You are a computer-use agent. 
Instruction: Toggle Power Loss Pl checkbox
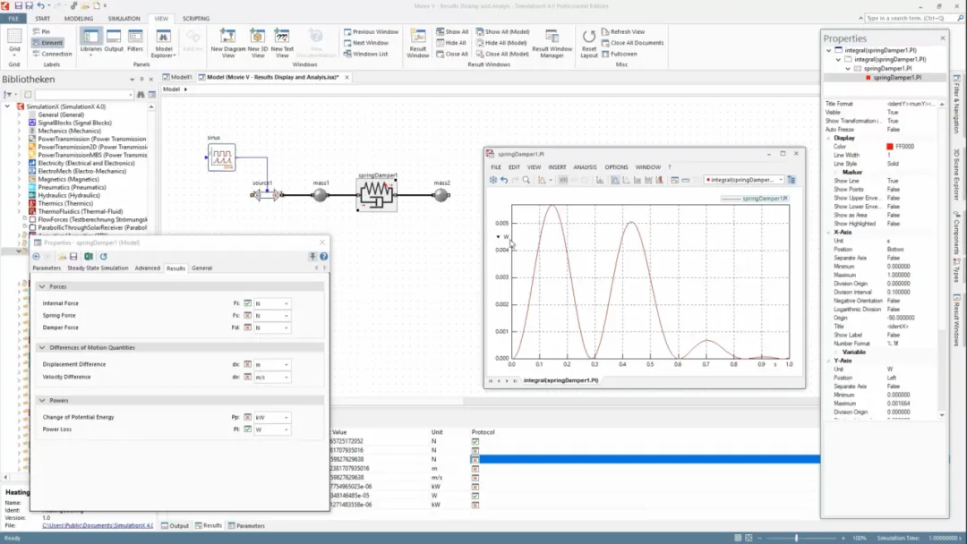click(247, 429)
